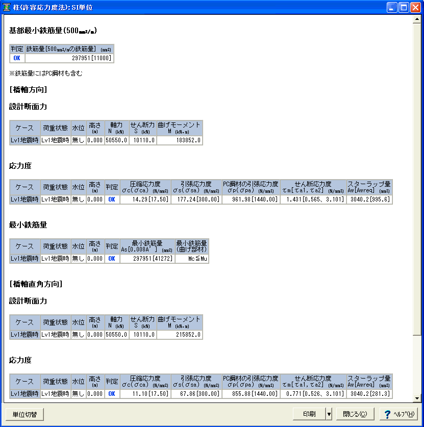The height and width of the screenshot is (427, 424).
Task: Click shear stress value 0.771[0.526、3.101]
Action: (x=313, y=394)
